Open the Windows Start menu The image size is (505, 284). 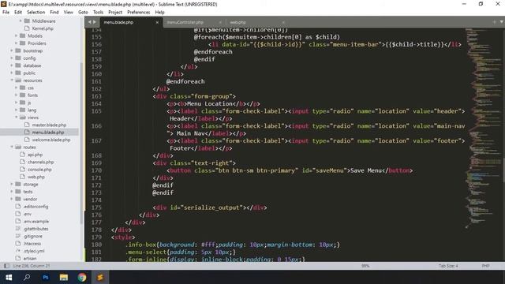coord(9,277)
